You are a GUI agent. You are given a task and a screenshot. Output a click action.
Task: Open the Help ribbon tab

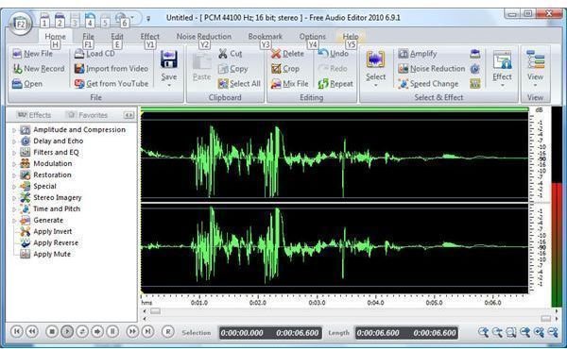(x=351, y=37)
